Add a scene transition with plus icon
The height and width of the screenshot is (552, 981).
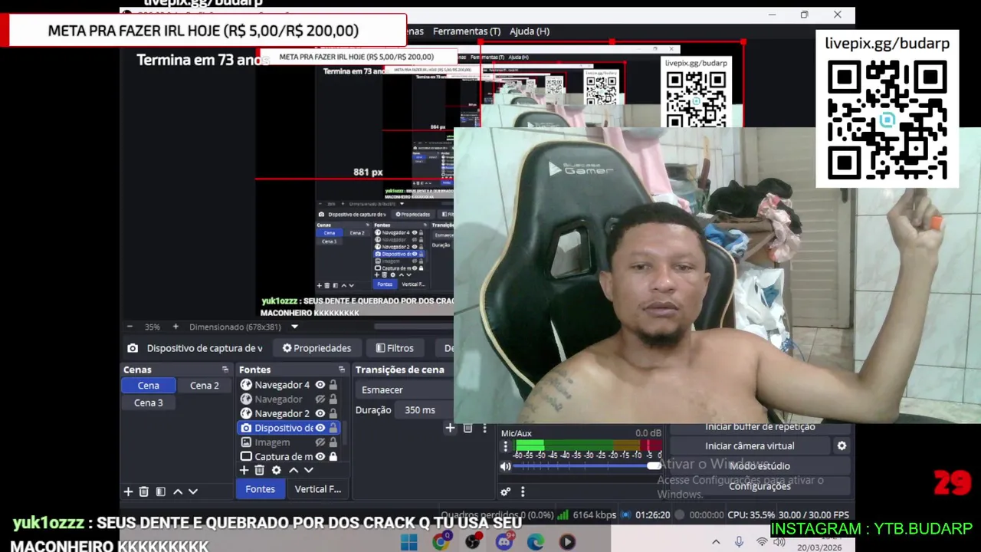(450, 428)
